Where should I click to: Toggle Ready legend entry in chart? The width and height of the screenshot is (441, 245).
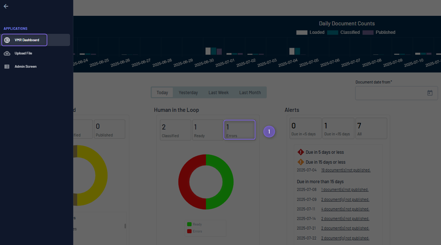click(x=195, y=224)
